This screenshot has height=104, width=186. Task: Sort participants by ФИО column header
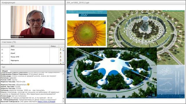click(x=30, y=46)
